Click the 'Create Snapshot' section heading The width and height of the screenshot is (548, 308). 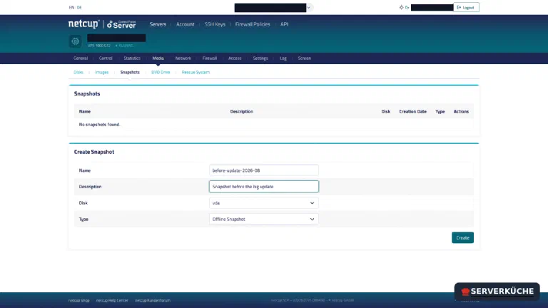tap(94, 152)
